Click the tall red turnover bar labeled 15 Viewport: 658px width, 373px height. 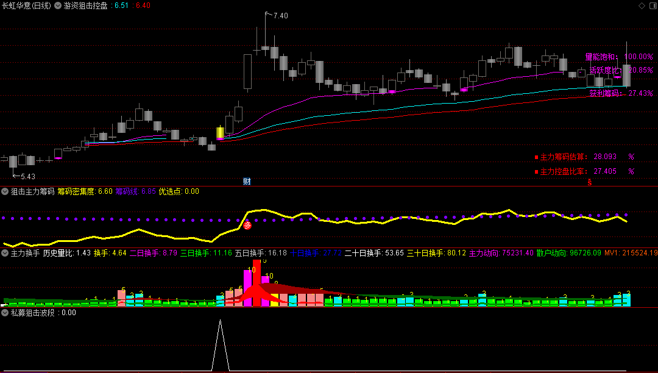pyautogui.click(x=256, y=283)
